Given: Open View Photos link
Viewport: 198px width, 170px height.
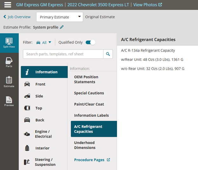Looking at the screenshot, I should click(148, 5).
